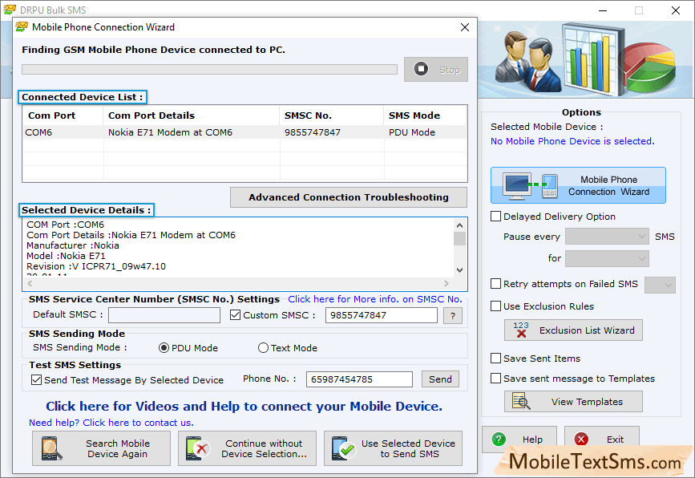Enable Save sent message to Templates
The height and width of the screenshot is (478, 695).
click(495, 379)
